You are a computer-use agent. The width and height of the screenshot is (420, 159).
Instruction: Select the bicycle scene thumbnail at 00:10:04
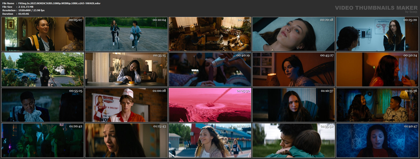tap(126, 34)
